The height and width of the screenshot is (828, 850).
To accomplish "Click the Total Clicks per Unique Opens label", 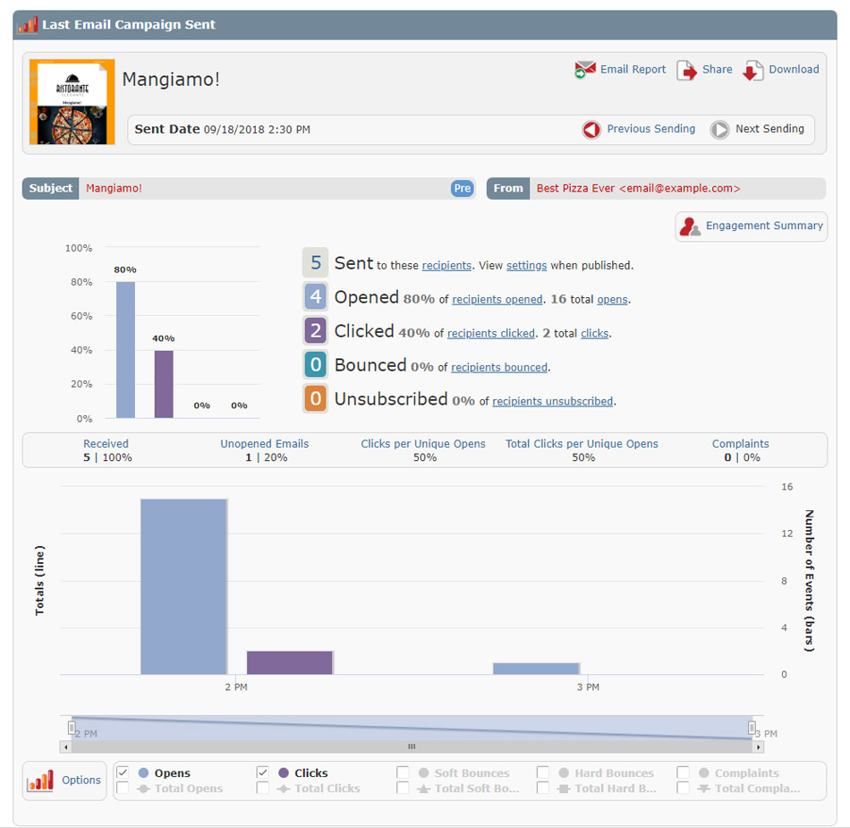I will click(582, 444).
